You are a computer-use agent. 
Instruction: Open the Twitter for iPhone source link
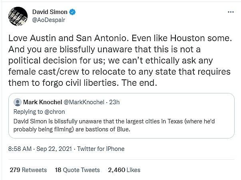click(x=101, y=149)
